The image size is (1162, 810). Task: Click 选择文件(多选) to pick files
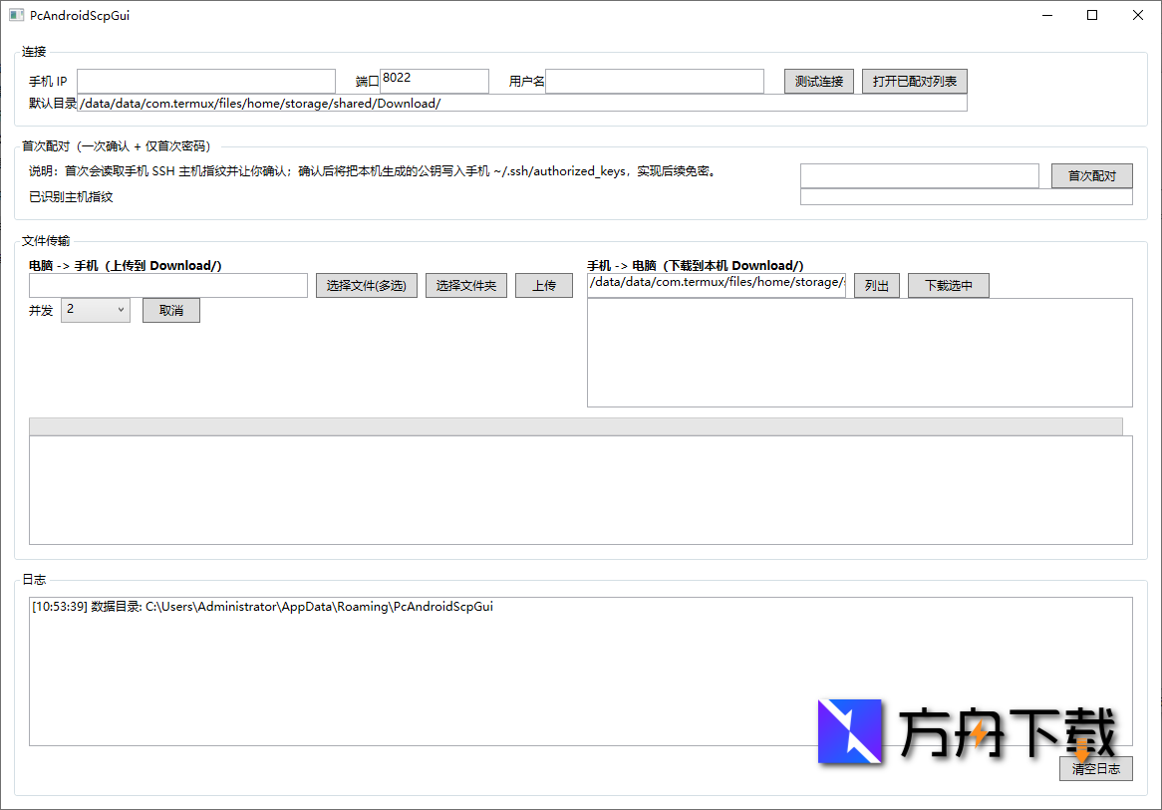[x=366, y=285]
